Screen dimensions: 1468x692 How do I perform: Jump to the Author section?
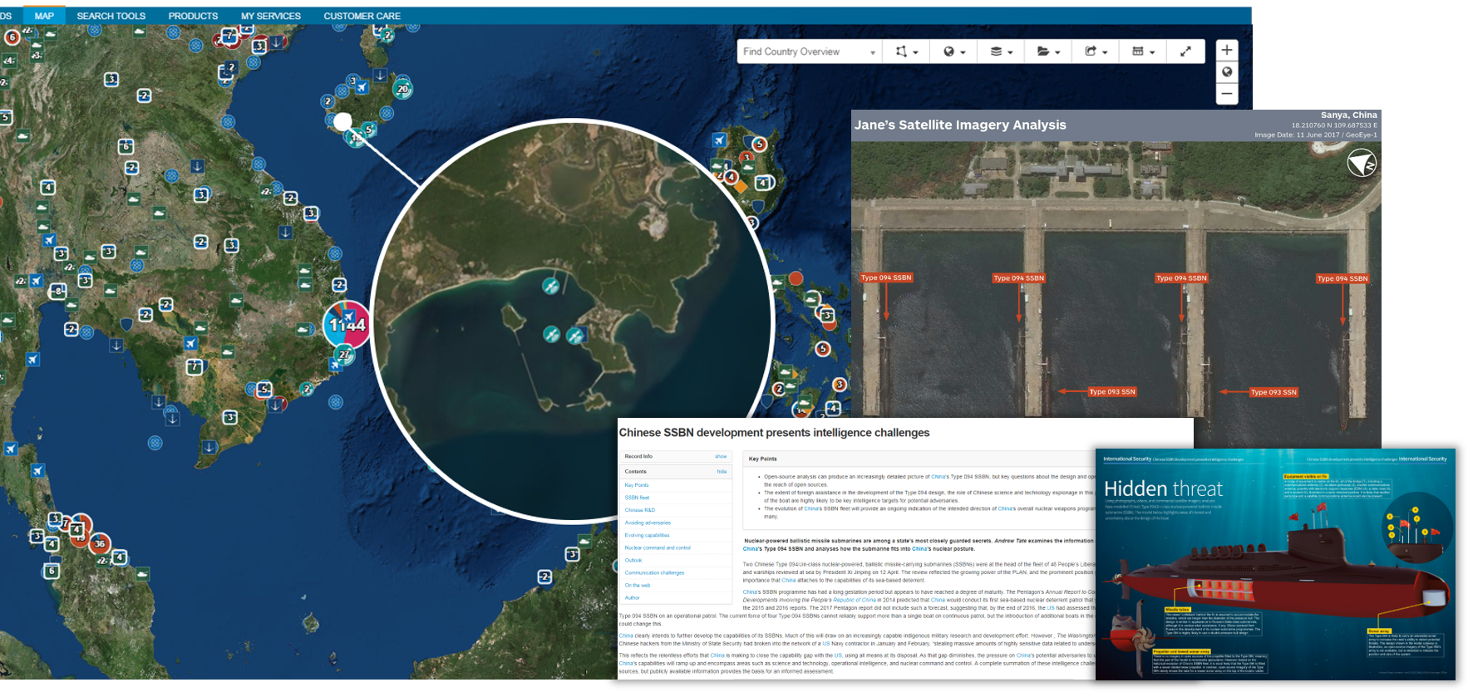point(633,597)
